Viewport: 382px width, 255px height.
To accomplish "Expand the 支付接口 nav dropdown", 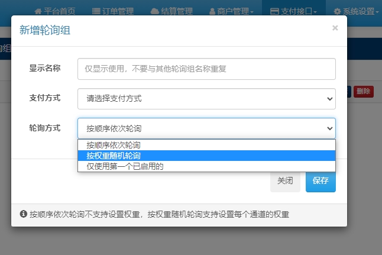I will tap(293, 11).
